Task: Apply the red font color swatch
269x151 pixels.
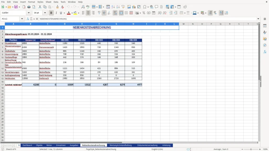Action: click(69, 13)
